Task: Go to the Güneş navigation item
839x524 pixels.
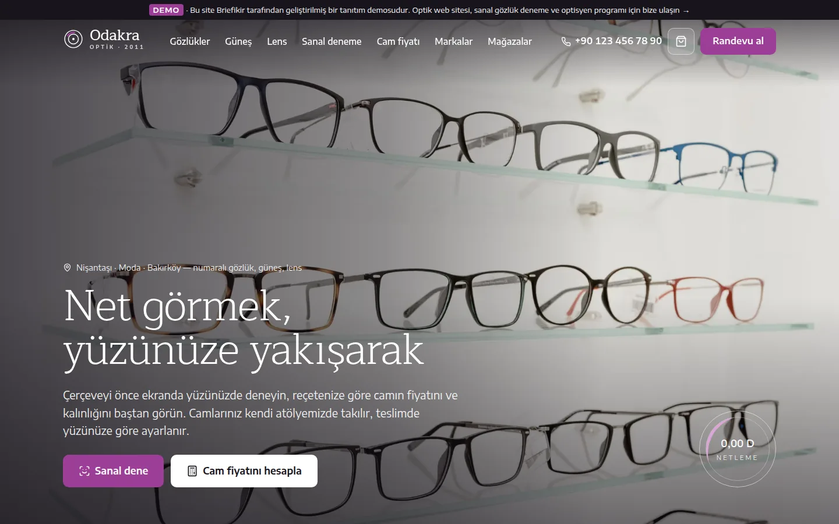Action: click(x=238, y=41)
